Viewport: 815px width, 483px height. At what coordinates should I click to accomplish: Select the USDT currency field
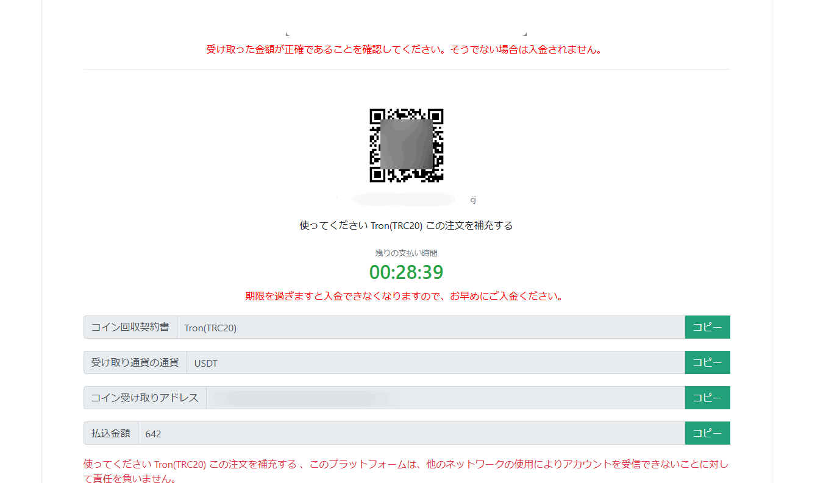[x=436, y=362]
